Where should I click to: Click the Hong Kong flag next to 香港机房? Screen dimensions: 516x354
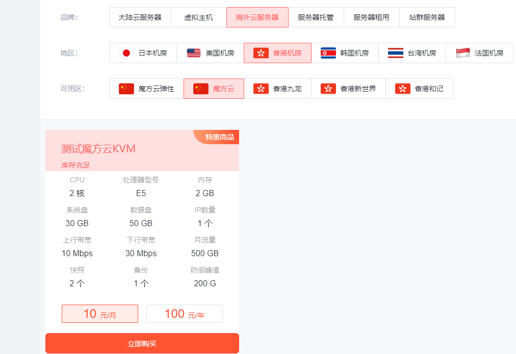261,53
